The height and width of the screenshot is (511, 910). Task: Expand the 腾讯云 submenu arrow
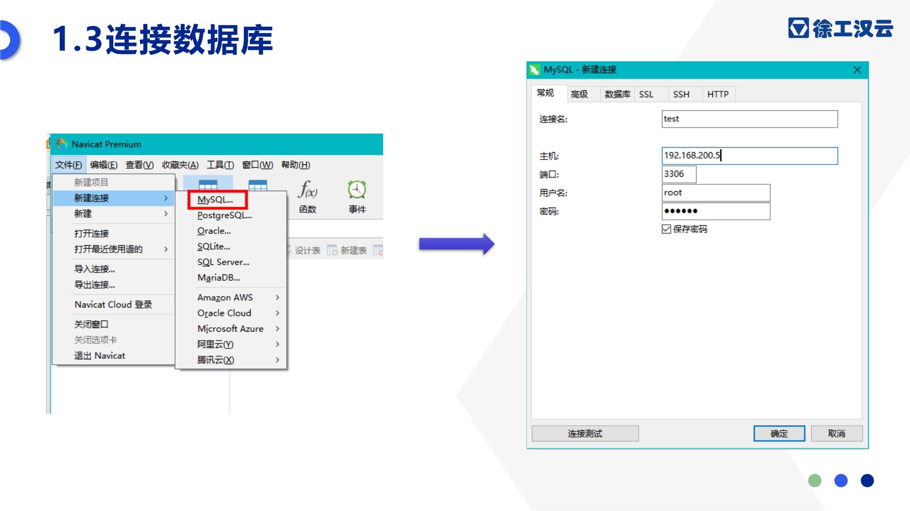pos(278,360)
